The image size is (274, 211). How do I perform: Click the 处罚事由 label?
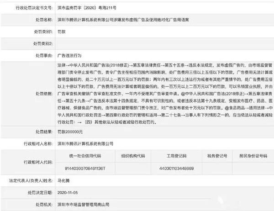[x=44, y=56]
